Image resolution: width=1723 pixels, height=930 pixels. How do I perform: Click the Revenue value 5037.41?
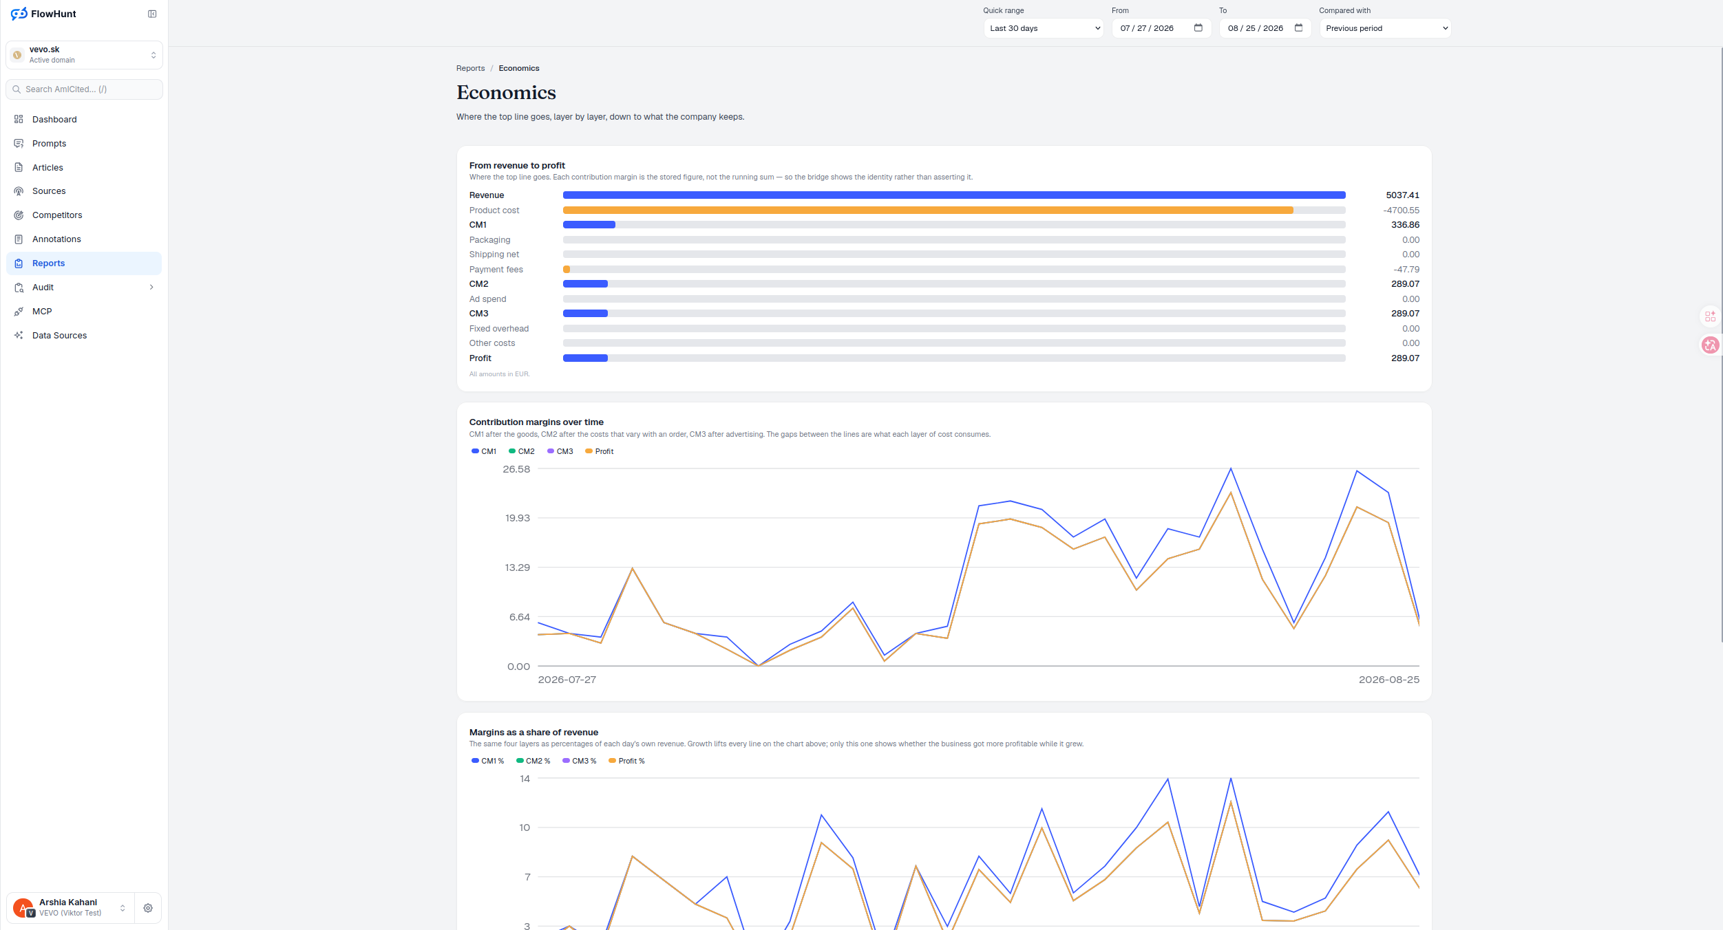click(x=1402, y=195)
